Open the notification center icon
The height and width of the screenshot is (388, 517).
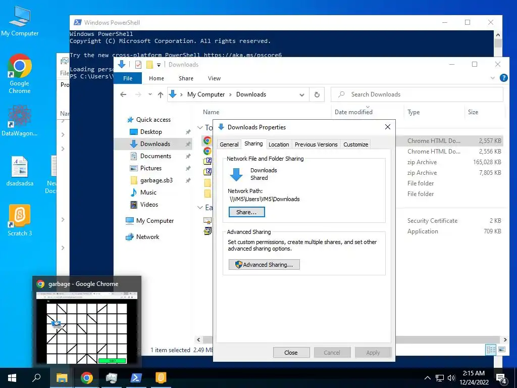tap(501, 378)
